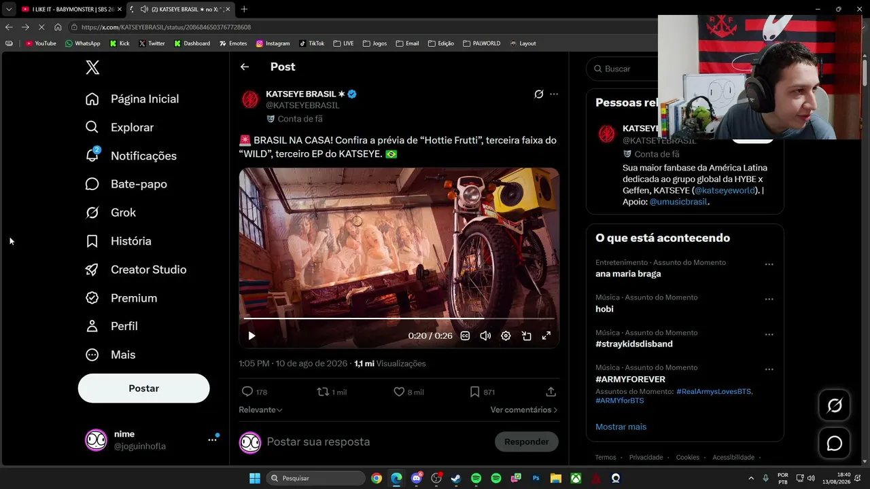Open a new browser tab
Image resolution: width=870 pixels, height=489 pixels.
(244, 10)
